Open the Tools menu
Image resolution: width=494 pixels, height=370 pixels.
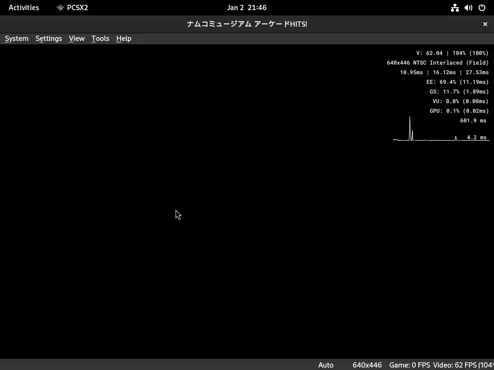point(100,39)
